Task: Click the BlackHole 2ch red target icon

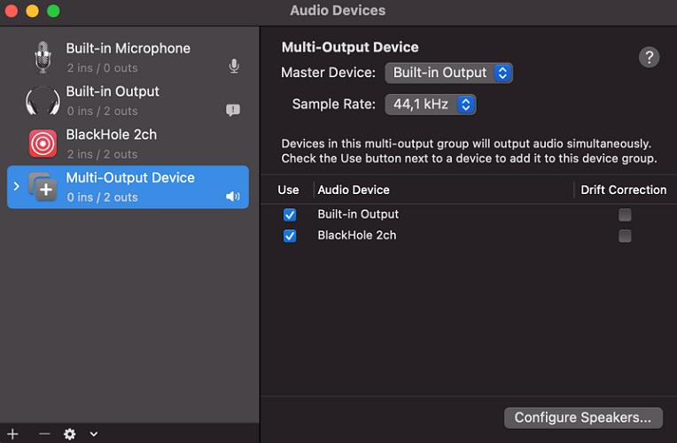Action: 43,144
